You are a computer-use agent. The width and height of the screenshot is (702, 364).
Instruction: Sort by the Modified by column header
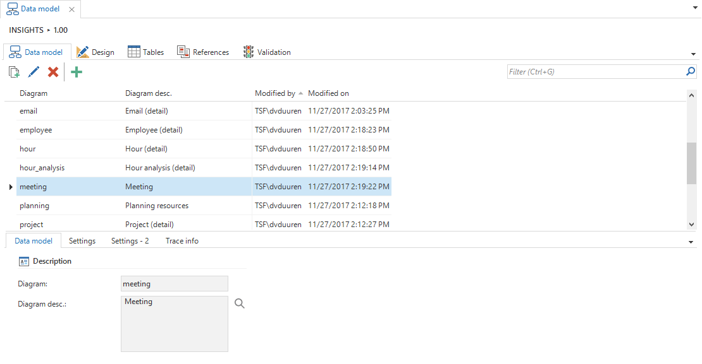pyautogui.click(x=275, y=93)
